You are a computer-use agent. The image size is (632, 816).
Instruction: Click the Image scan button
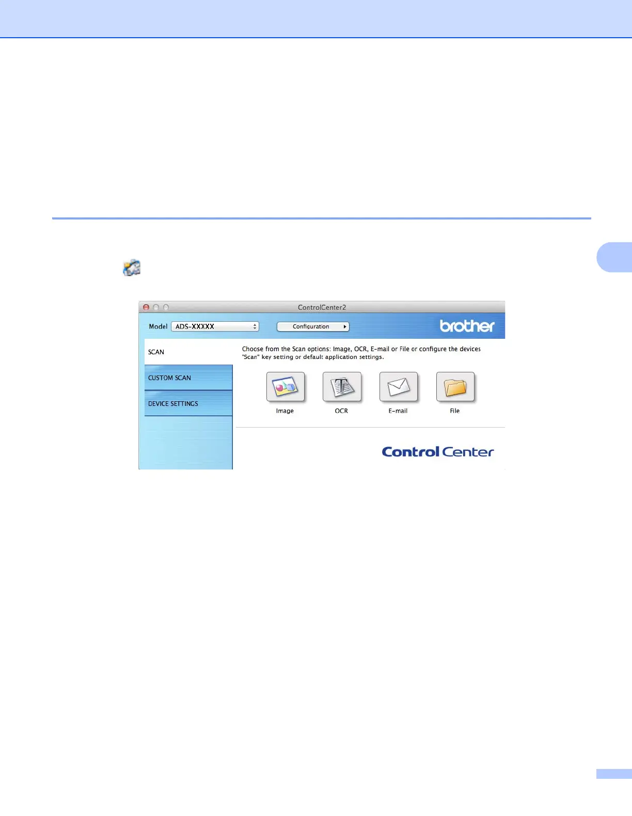(x=286, y=386)
